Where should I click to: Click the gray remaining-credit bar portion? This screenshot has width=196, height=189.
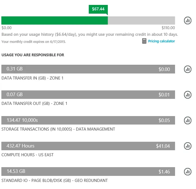coord(141,20)
